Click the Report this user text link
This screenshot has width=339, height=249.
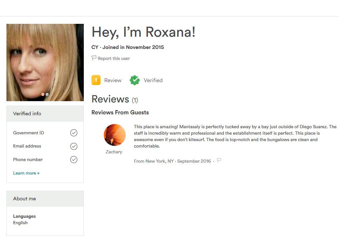[x=114, y=58]
